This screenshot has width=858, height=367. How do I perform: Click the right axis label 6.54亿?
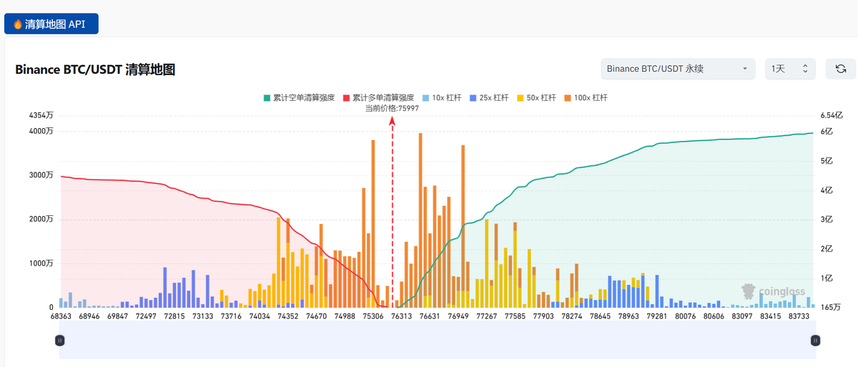click(832, 115)
